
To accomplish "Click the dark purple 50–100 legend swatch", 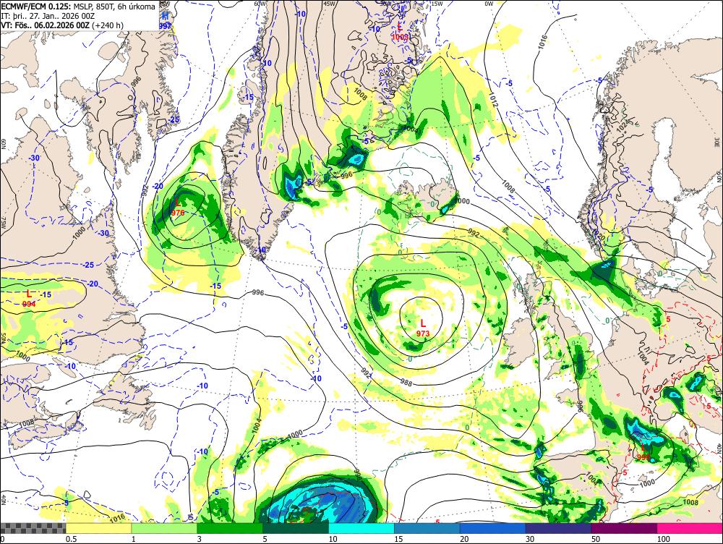I will tap(625, 528).
